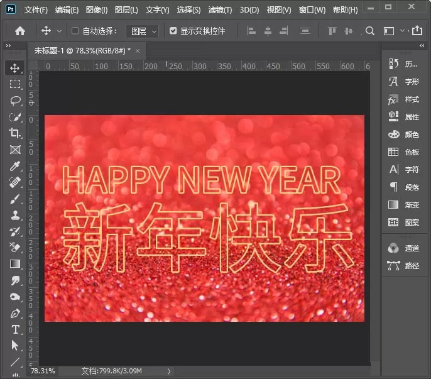The image size is (431, 379).
Task: Expand status bar info arrow
Action: pyautogui.click(x=169, y=371)
